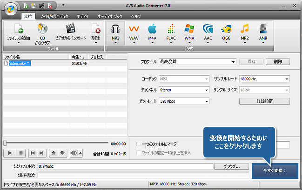Click the status bar MP3 format summary

click(178, 184)
